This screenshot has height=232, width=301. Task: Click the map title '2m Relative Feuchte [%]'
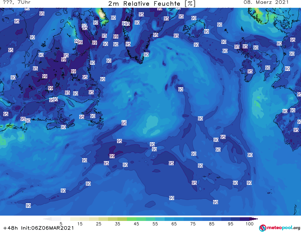click(152, 4)
